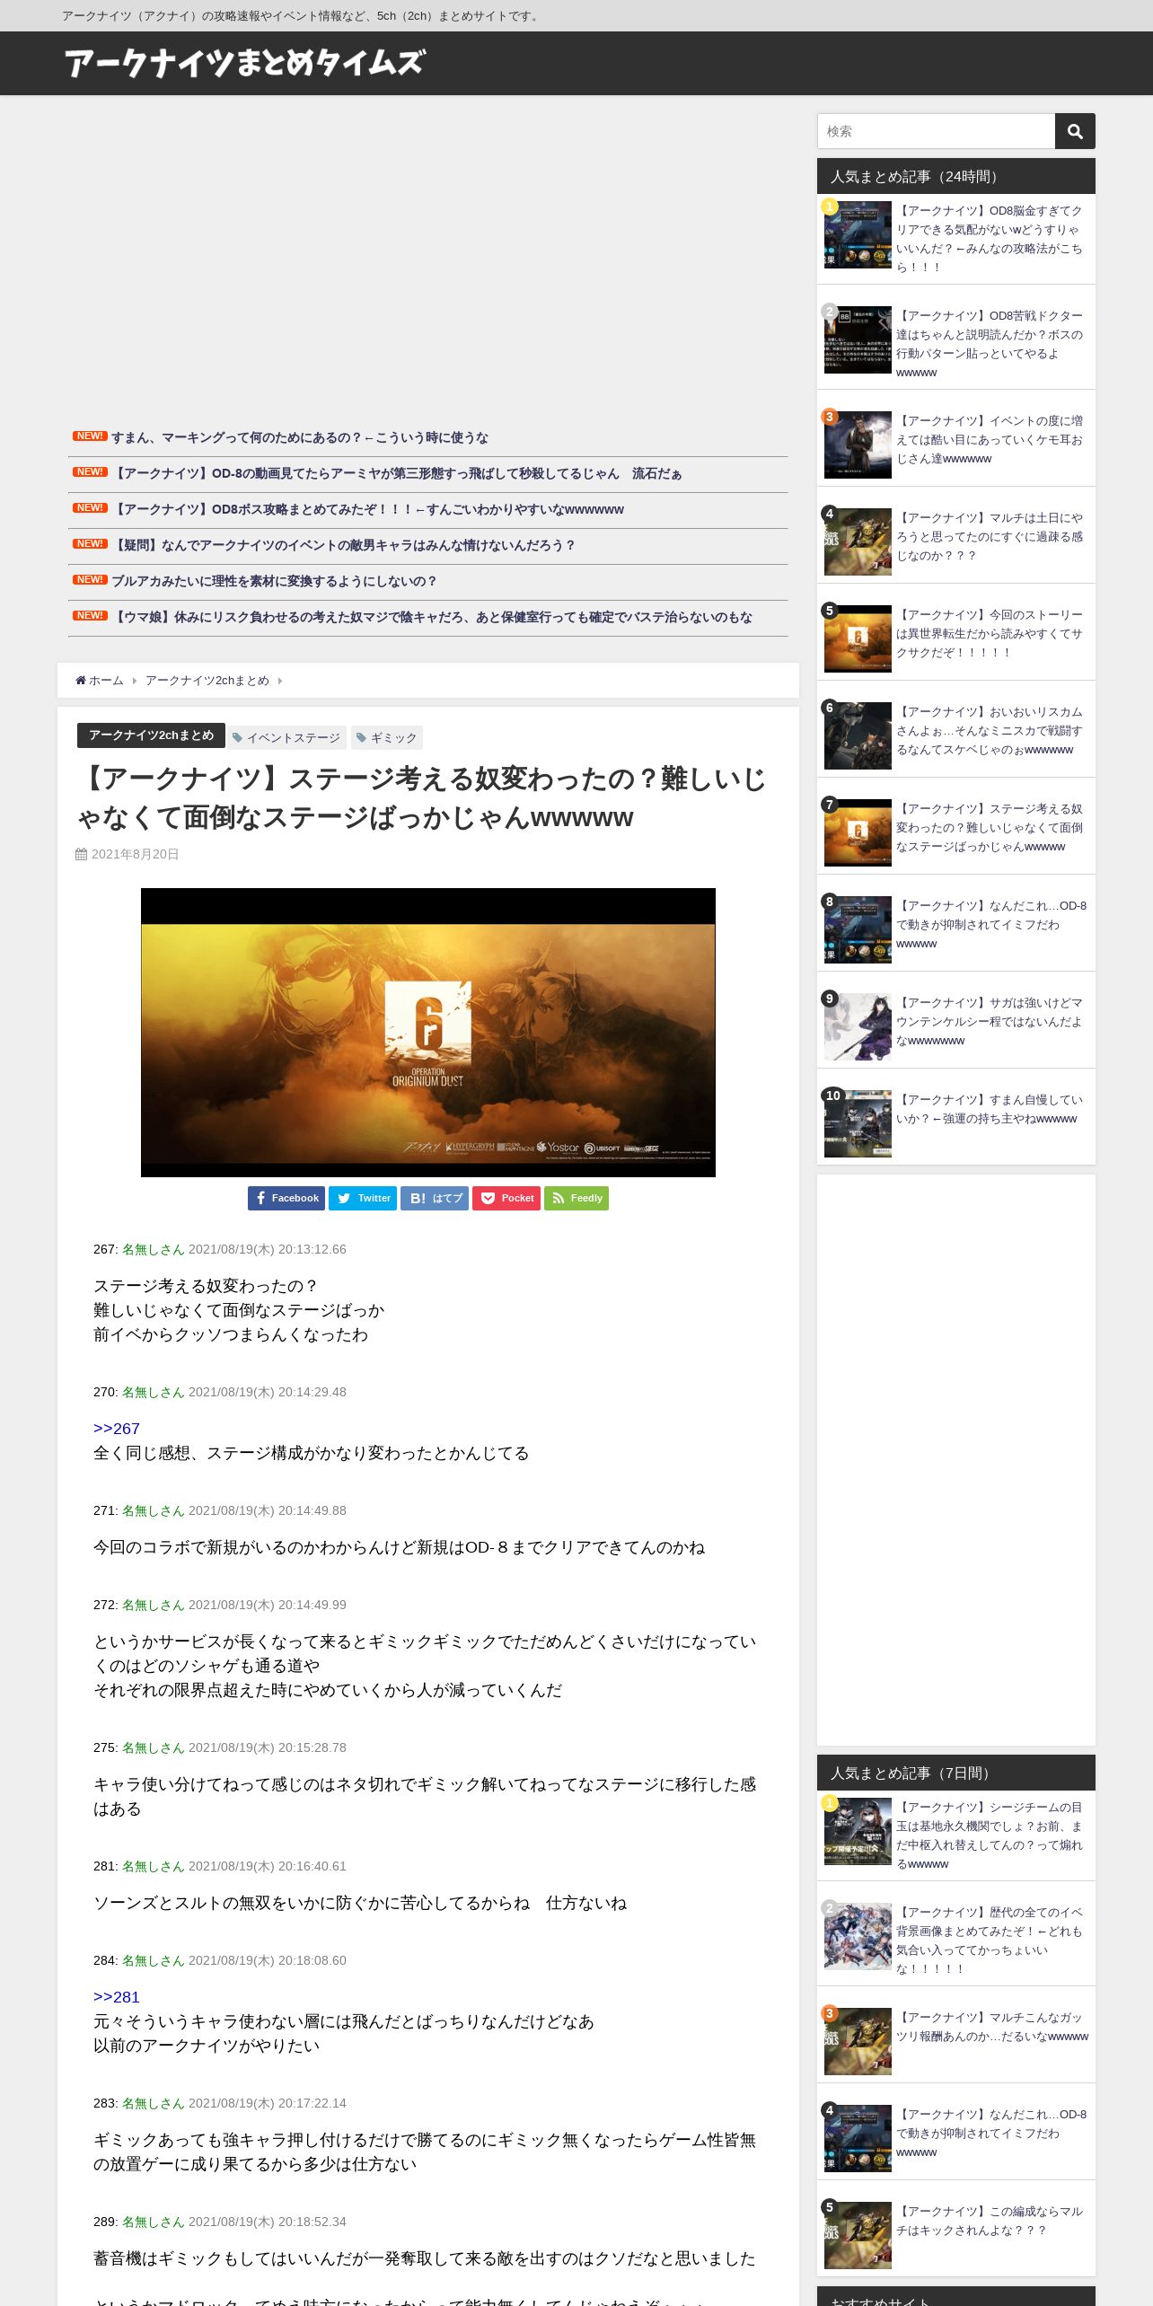Open 24時間 rank 7 thumbnail ステージ考える奴
The height and width of the screenshot is (2306, 1153).
click(x=858, y=833)
